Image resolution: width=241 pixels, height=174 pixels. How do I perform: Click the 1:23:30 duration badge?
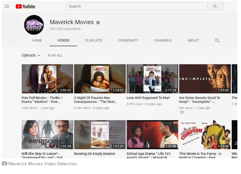click(x=170, y=146)
